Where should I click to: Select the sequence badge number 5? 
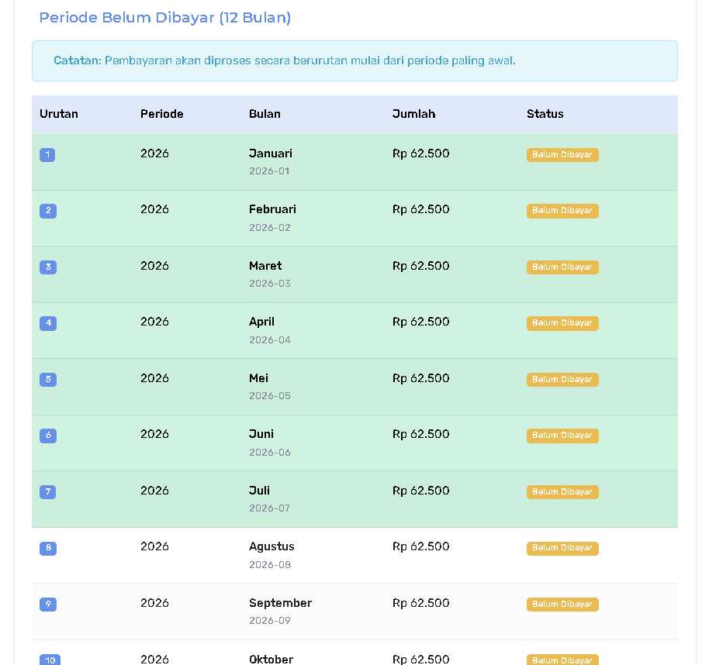(x=47, y=380)
